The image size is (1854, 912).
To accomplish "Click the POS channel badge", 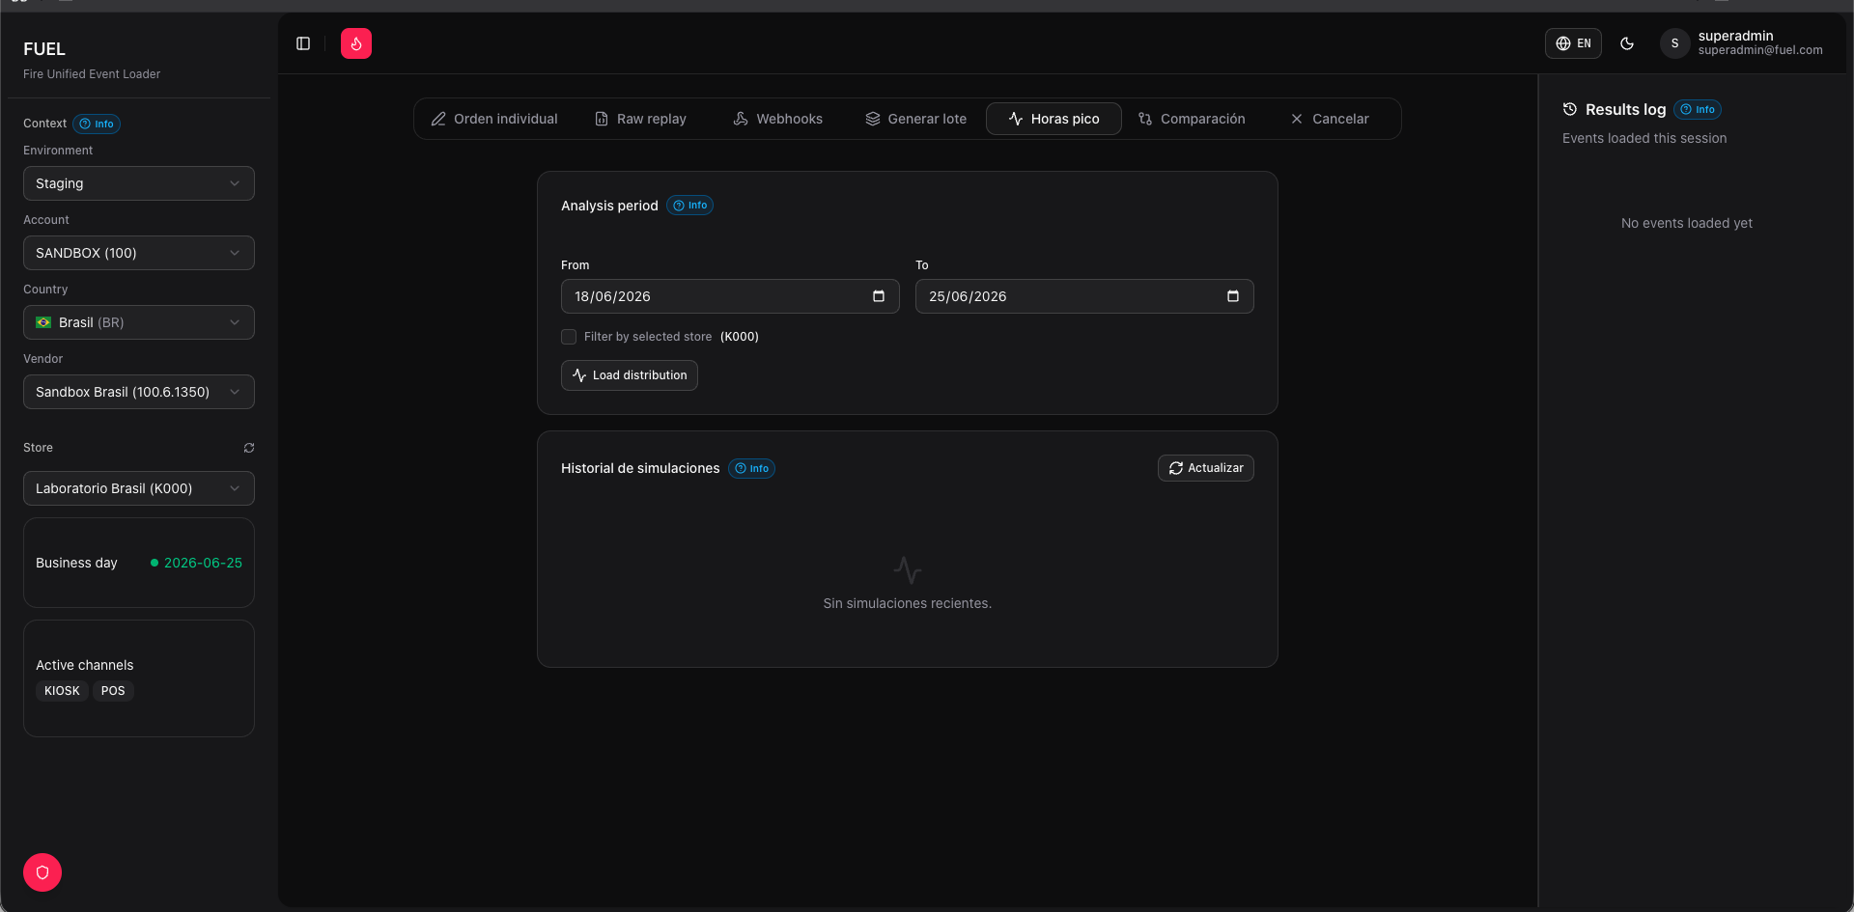I will (113, 691).
